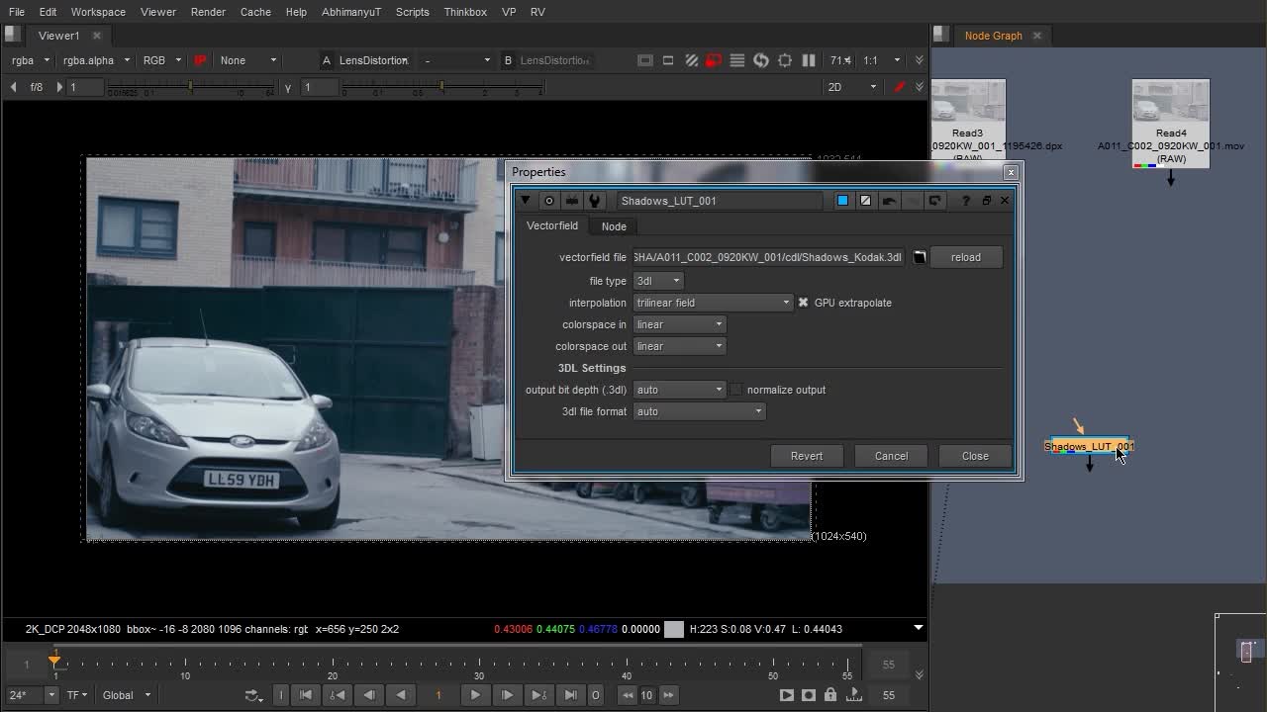The height and width of the screenshot is (712, 1267).
Task: Open the diagonal tile color swatch in Properties
Action: click(865, 201)
